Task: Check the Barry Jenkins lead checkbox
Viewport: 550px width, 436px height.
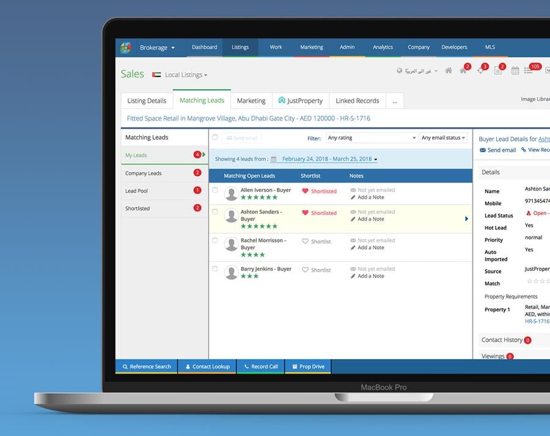Action: tap(215, 269)
